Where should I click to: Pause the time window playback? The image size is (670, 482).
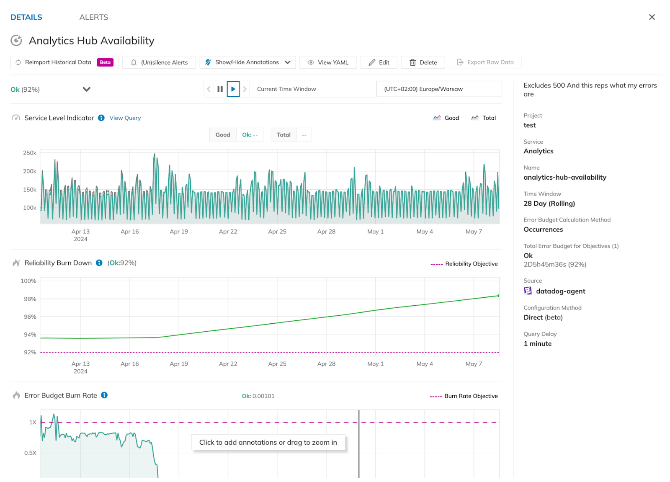point(220,89)
